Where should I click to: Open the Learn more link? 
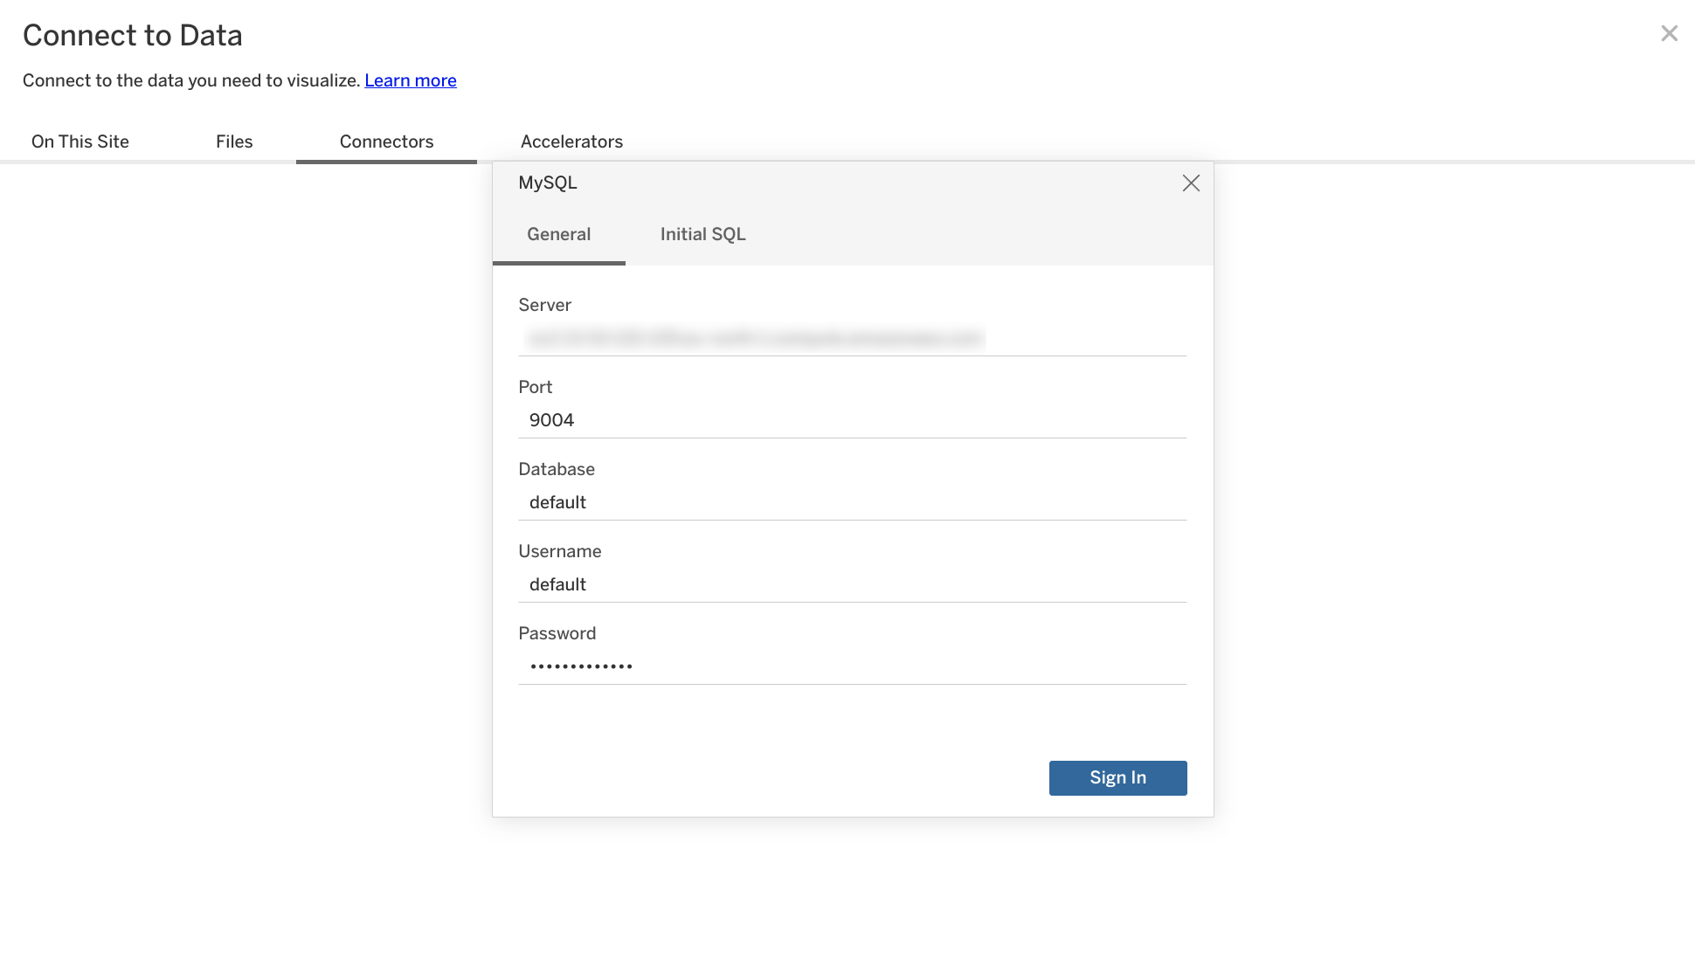pyautogui.click(x=410, y=79)
